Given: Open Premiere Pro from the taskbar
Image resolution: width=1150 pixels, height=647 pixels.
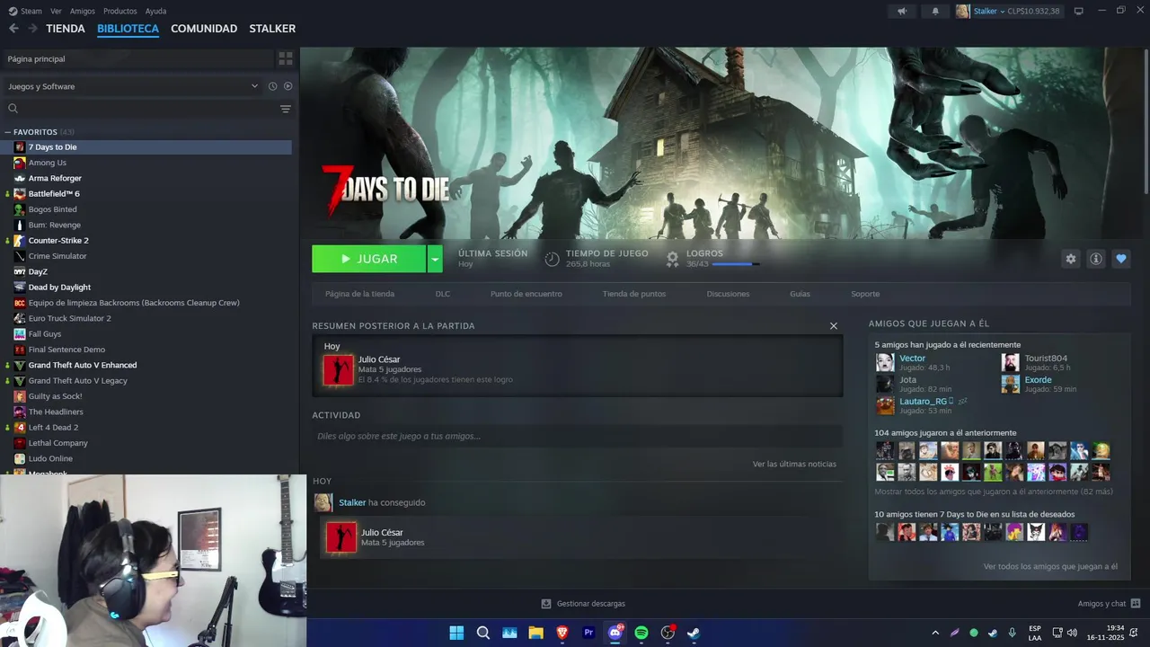Looking at the screenshot, I should coord(588,633).
